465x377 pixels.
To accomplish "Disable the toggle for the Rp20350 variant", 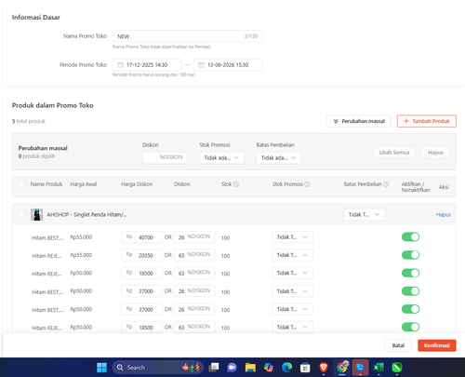I will tap(410, 255).
